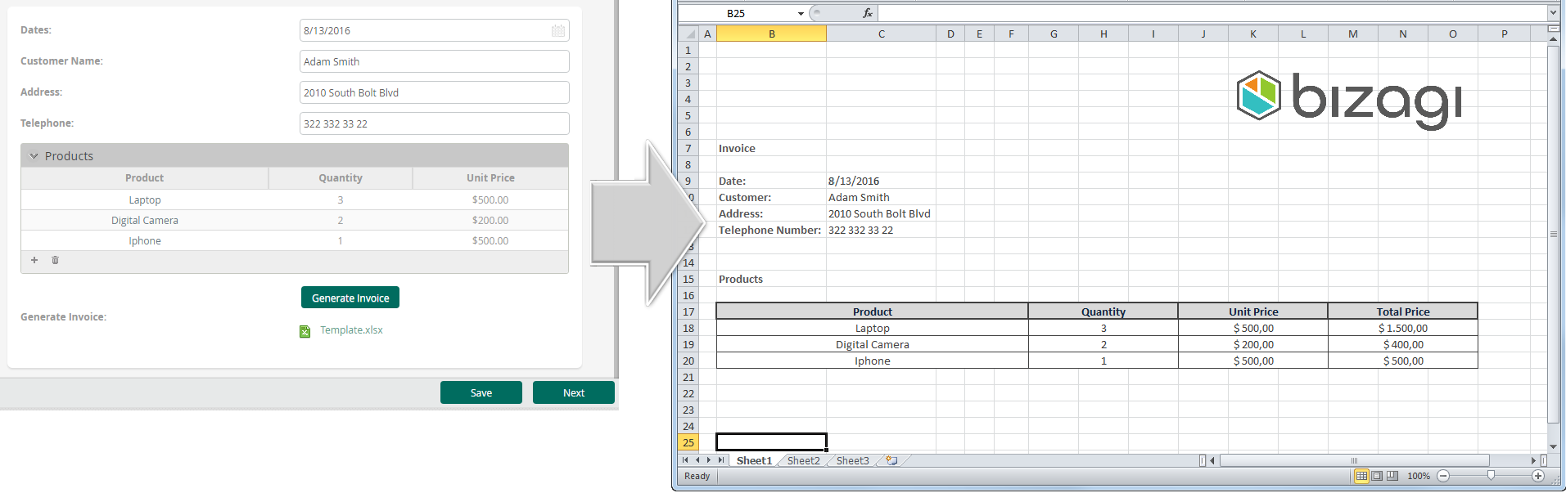Click the Name Box showing B25
The image size is (1566, 493).
[737, 13]
